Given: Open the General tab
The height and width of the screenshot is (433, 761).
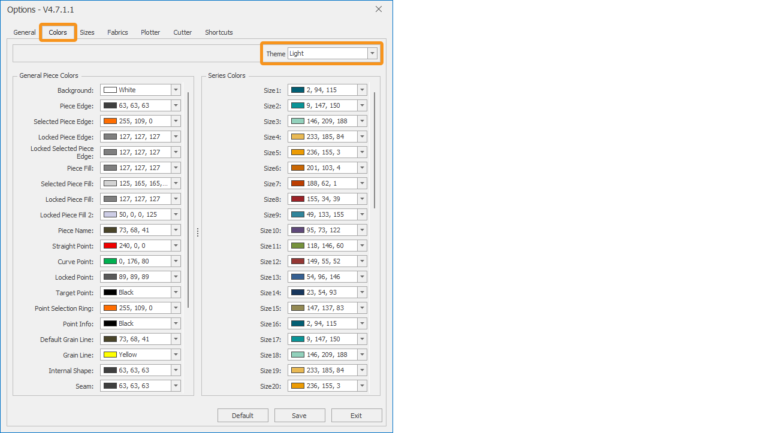Looking at the screenshot, I should point(25,32).
